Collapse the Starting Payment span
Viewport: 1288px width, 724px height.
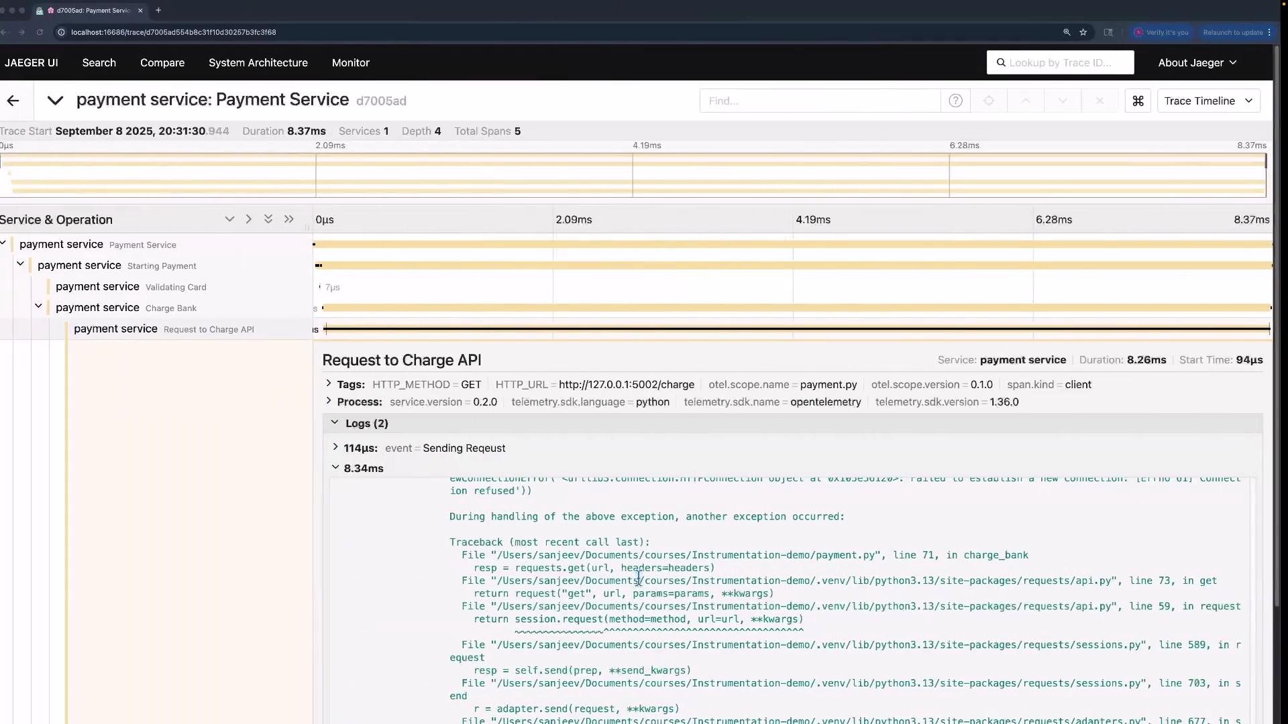(x=20, y=264)
